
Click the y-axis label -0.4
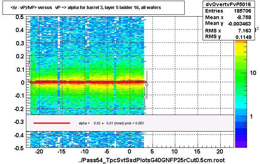point(19,135)
